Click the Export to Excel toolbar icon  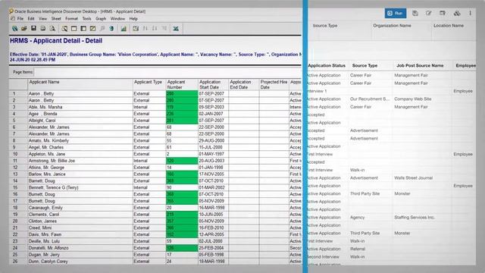coord(176,29)
